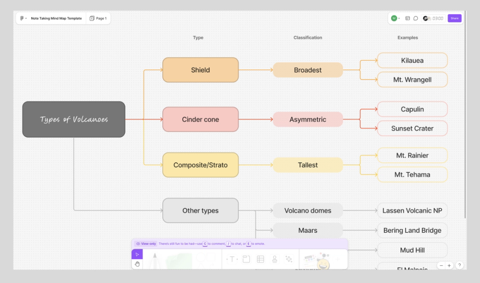Expand the FigJam main menu dropdown
Image resolution: width=480 pixels, height=283 pixels.
tap(24, 18)
